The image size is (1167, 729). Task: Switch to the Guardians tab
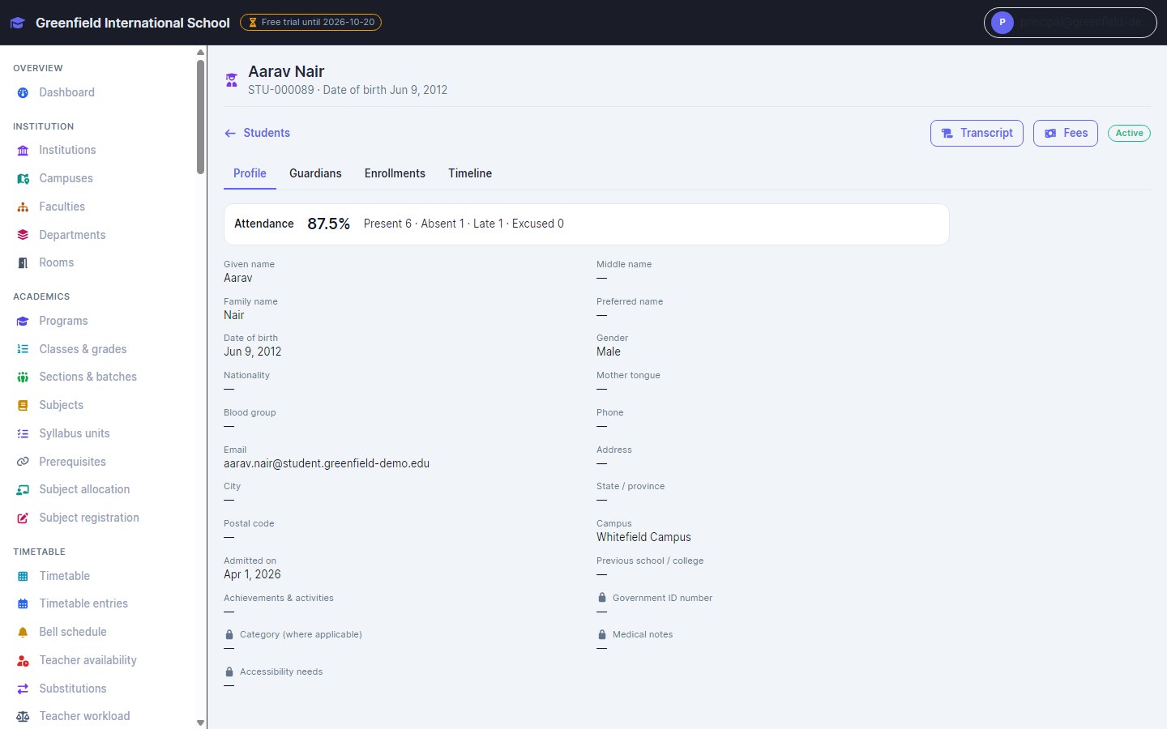[x=315, y=173]
